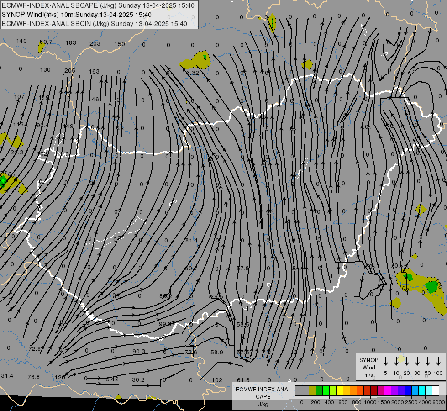447x411 pixels.
Task: Select the bright green CAPE legend swatch
Action: 326,390
